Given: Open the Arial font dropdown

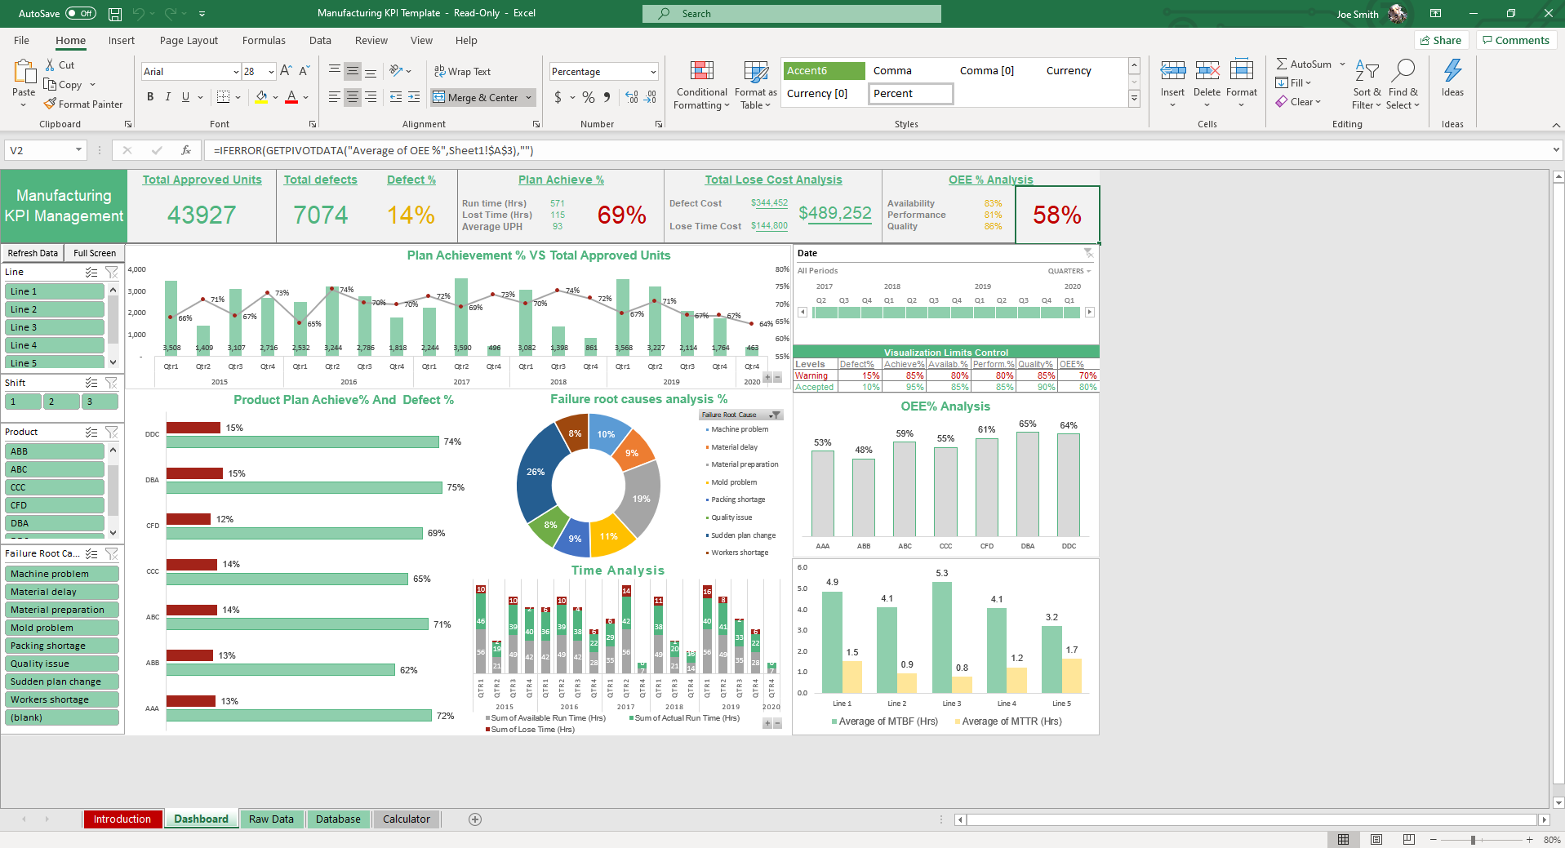Looking at the screenshot, I should (x=234, y=71).
